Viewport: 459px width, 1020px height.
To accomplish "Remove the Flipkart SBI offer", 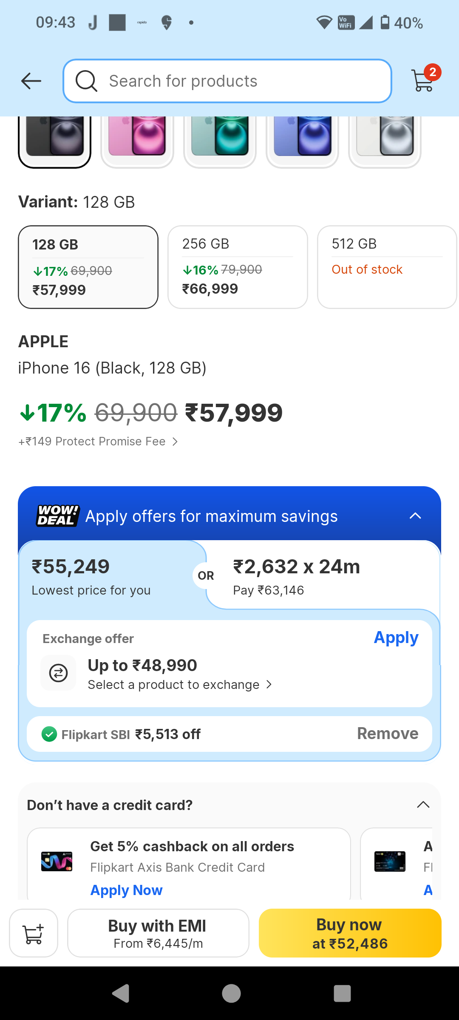I will tap(387, 734).
